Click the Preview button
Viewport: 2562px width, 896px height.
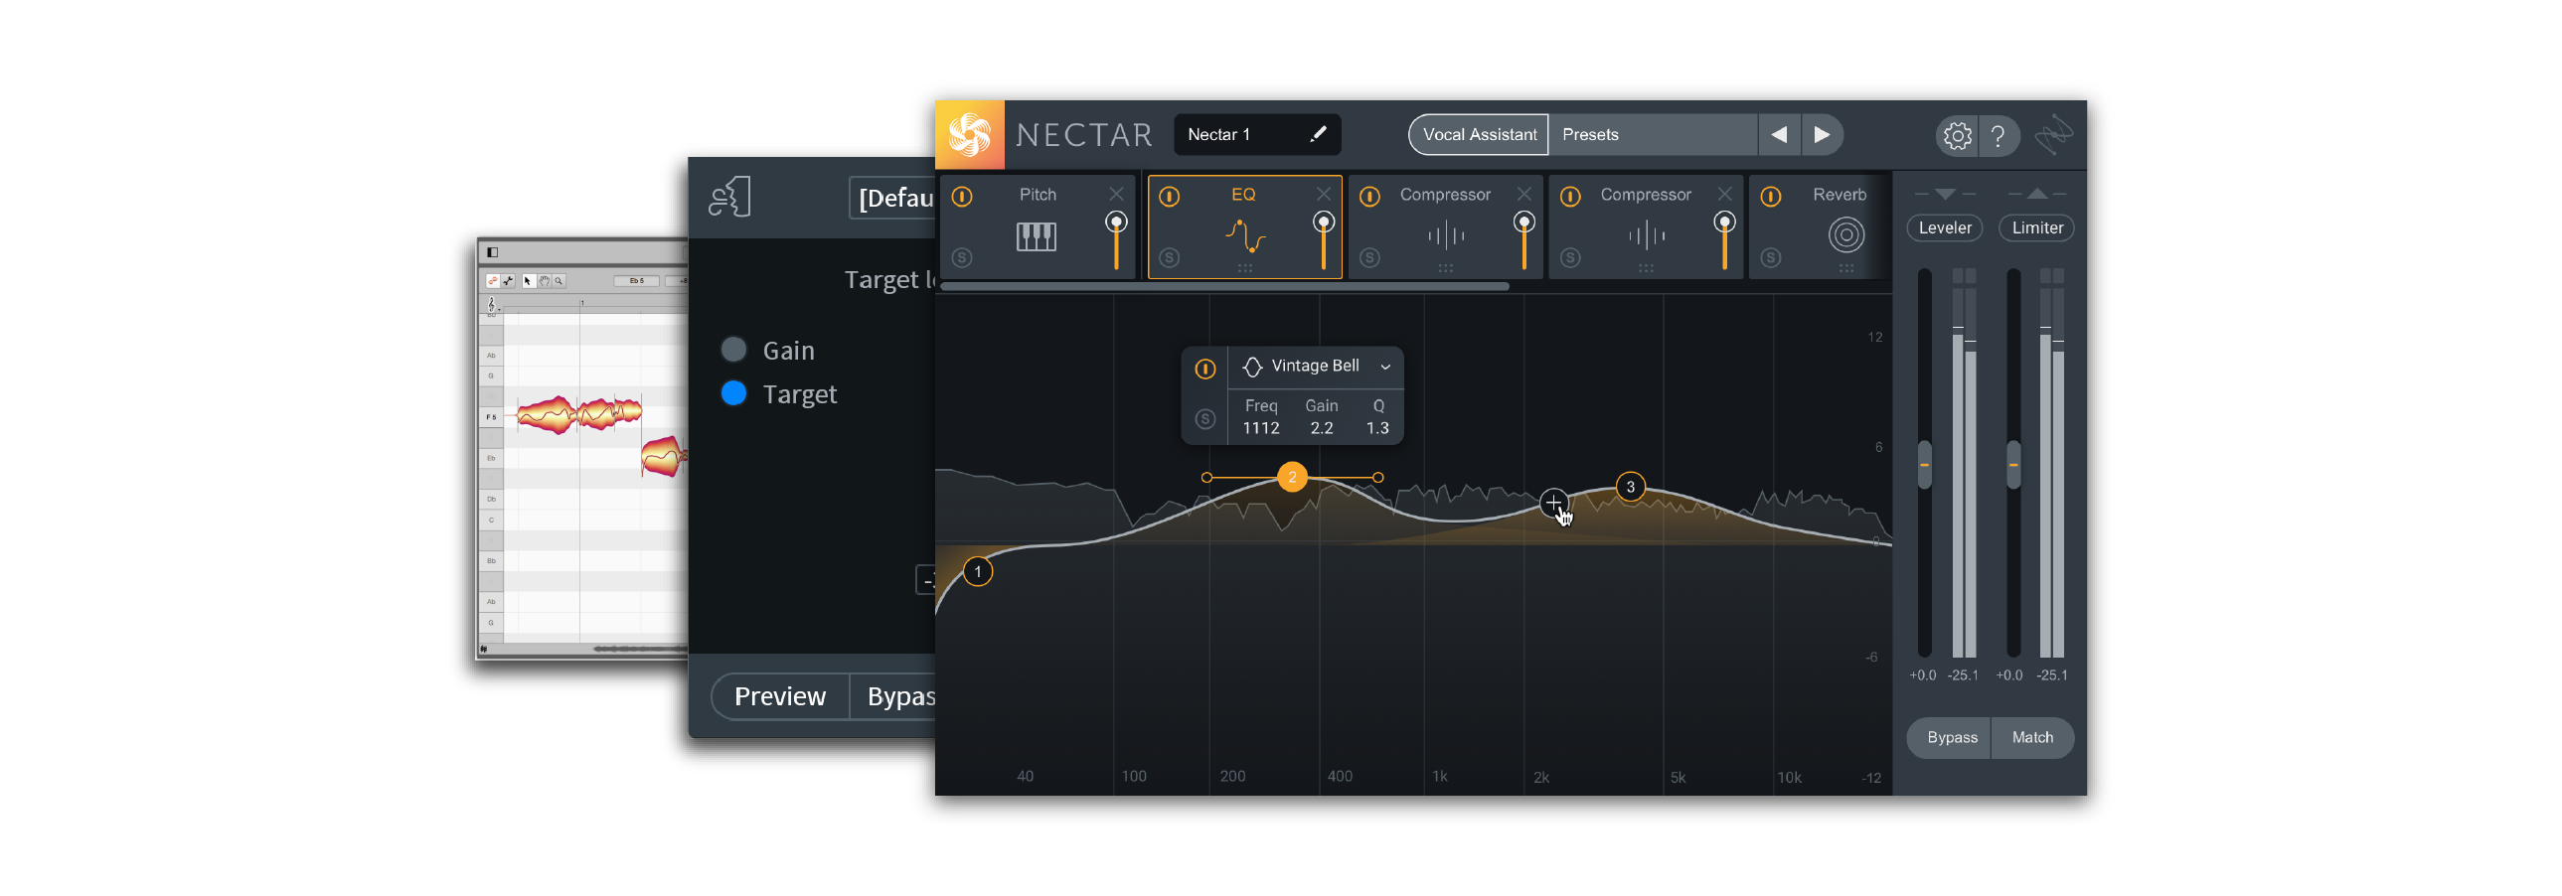780,696
